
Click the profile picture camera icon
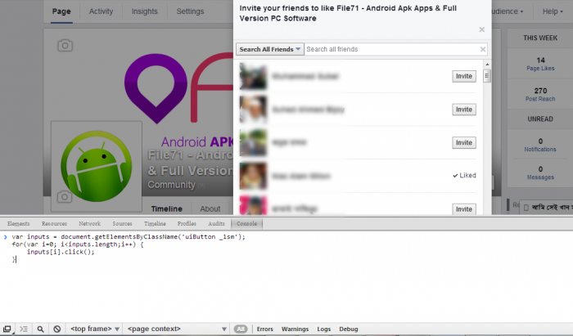point(65,197)
